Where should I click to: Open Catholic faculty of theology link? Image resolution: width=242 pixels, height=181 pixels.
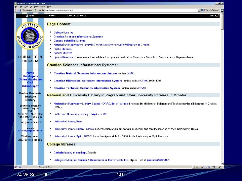coord(70,153)
